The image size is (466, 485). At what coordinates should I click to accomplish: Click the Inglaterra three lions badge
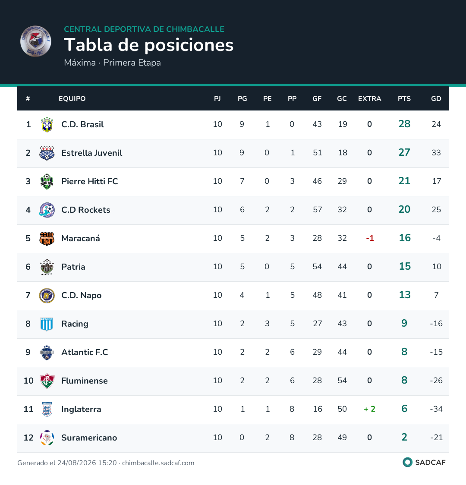(47, 409)
